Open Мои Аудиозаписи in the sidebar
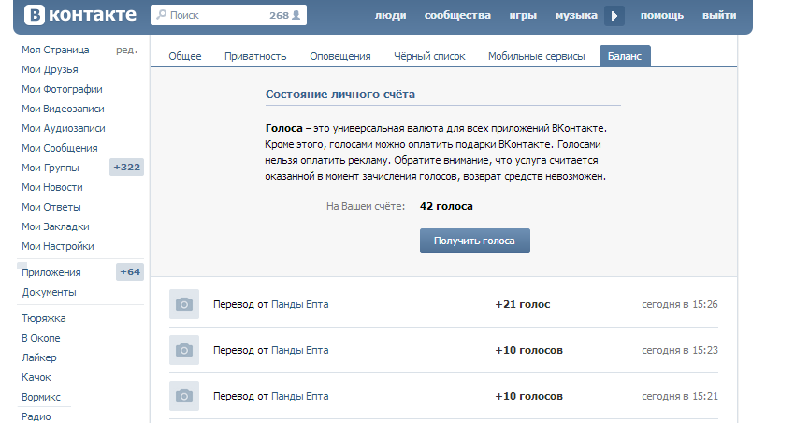 coord(63,128)
